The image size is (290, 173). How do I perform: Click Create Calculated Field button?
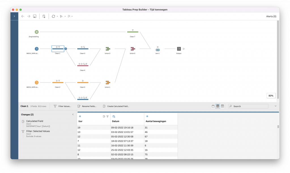(116, 106)
